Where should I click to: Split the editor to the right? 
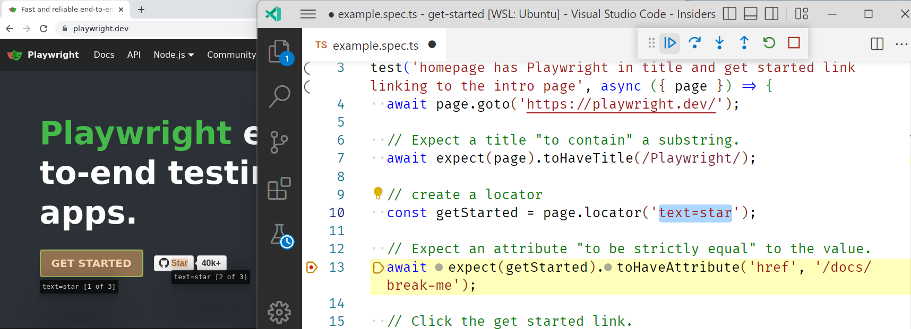click(877, 44)
